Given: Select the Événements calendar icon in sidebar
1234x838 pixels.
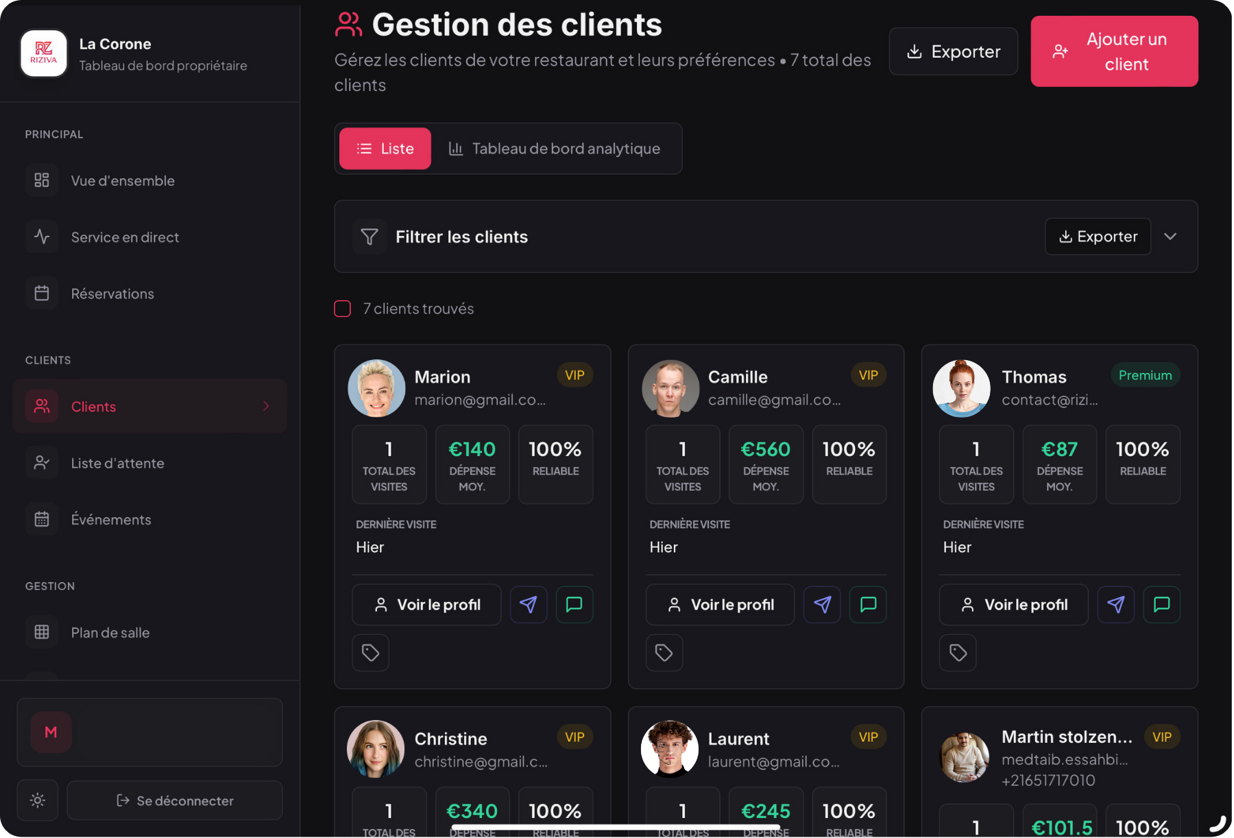Looking at the screenshot, I should tap(42, 519).
